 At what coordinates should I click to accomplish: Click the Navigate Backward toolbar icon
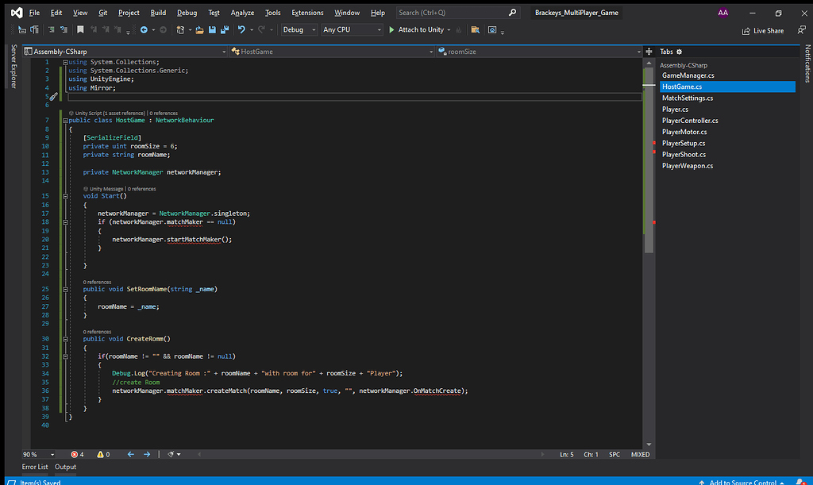144,29
